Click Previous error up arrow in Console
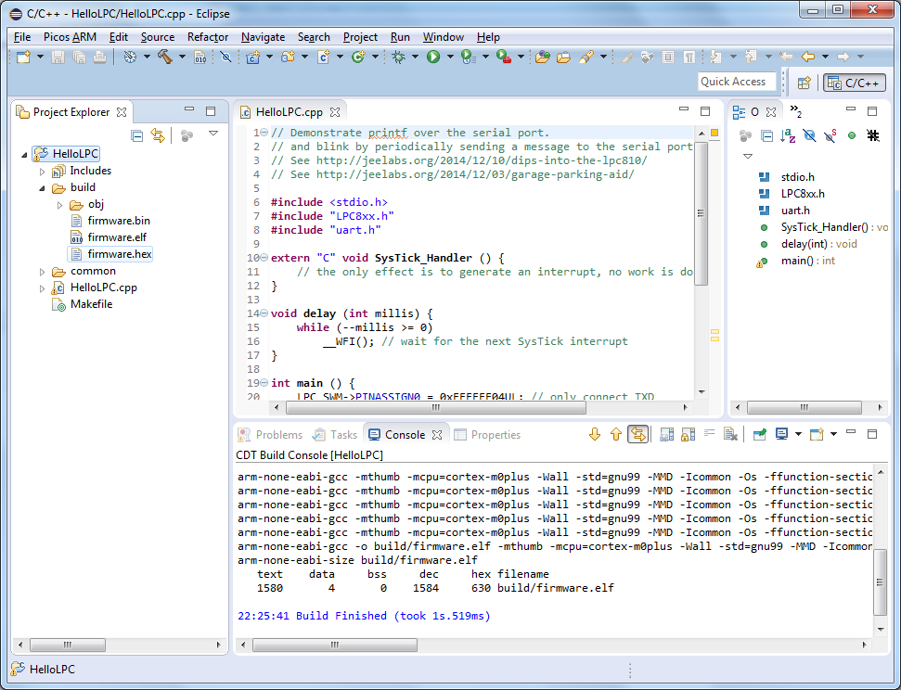 pyautogui.click(x=616, y=434)
